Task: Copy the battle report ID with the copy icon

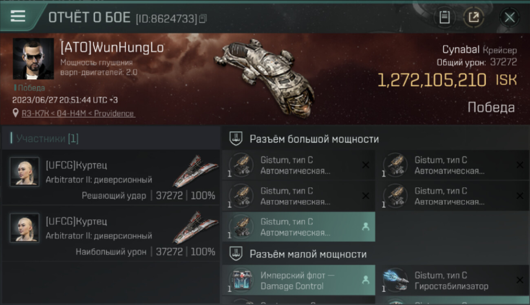Action: point(203,18)
